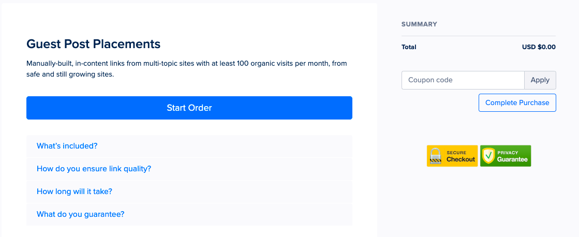
Task: Click the SUMMARY section heading
Action: tap(419, 24)
